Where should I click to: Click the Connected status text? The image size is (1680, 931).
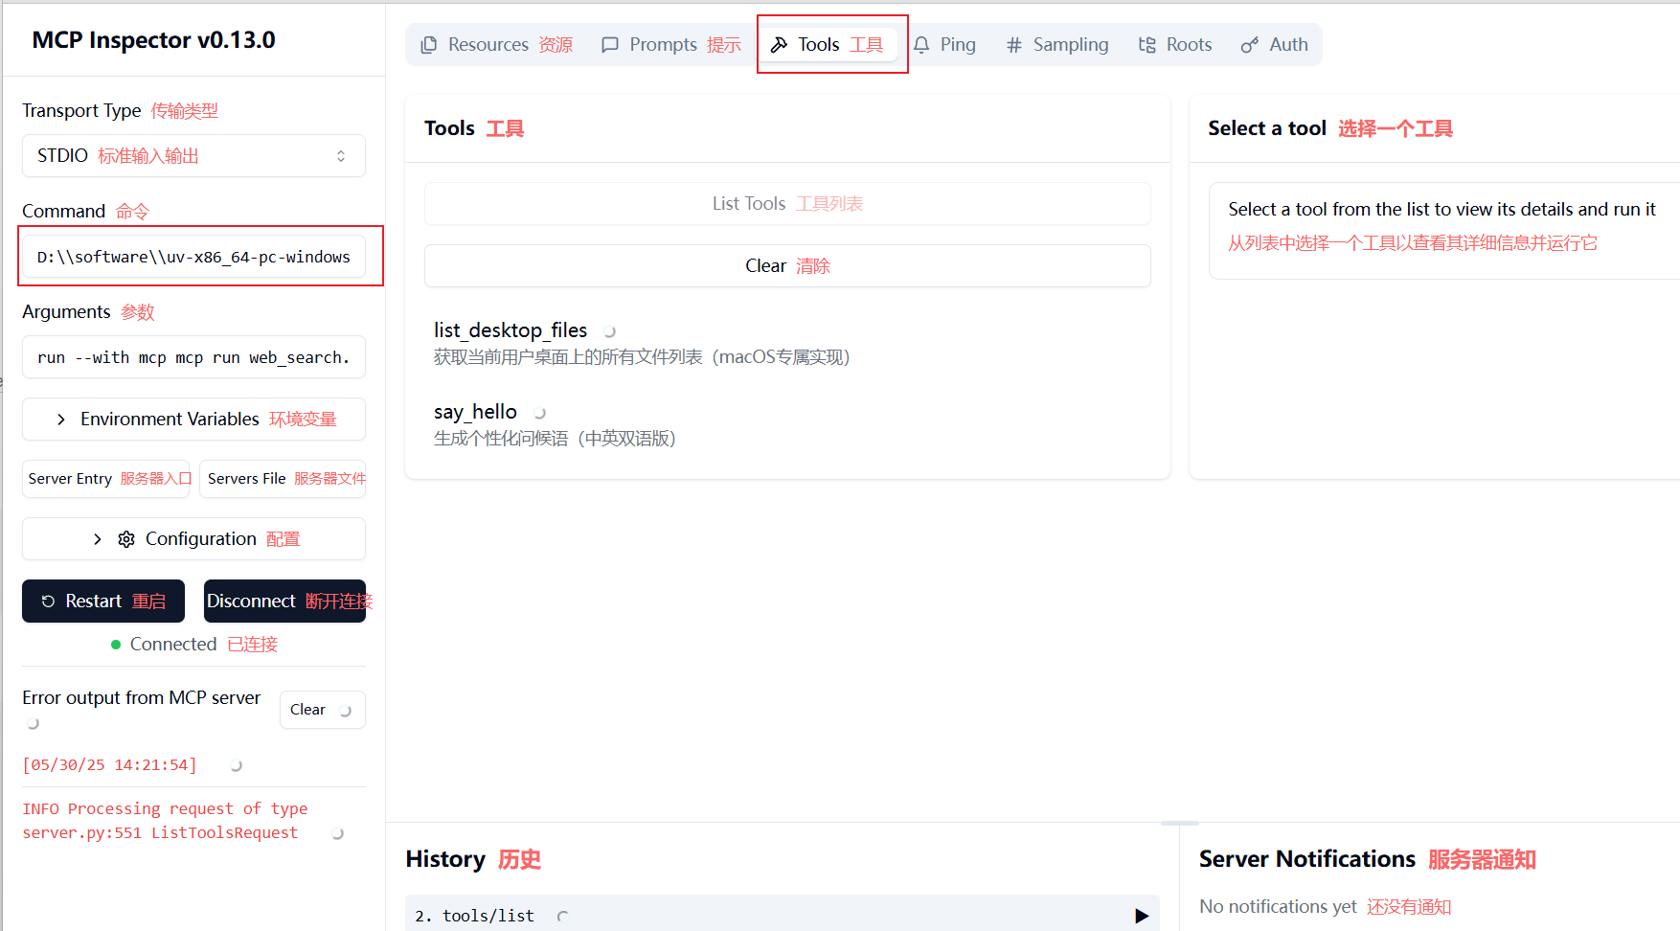[x=173, y=645]
